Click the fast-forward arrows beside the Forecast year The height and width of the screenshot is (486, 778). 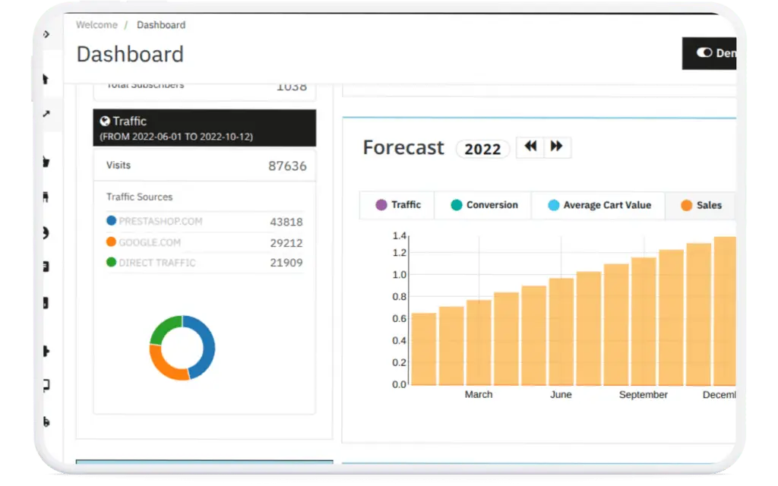click(x=557, y=147)
